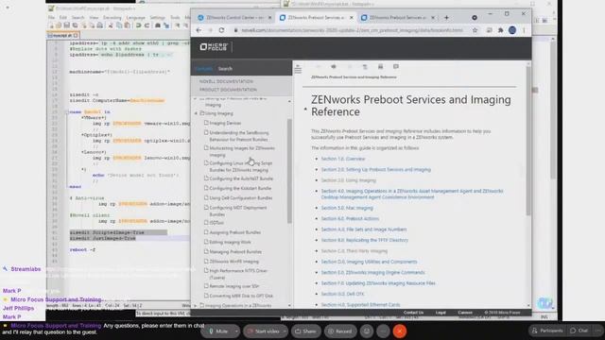
Task: Open Converting MBR Disk to GPT Disk topic
Action: 241,296
